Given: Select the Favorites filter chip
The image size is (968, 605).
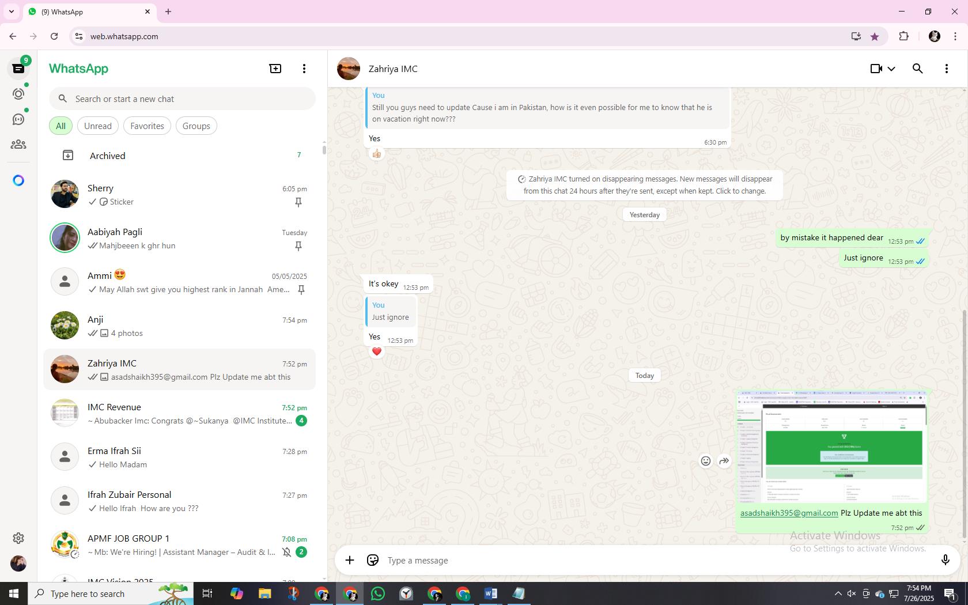Looking at the screenshot, I should pos(147,126).
